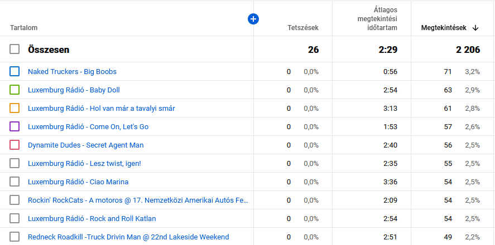This screenshot has width=495, height=245.
Task: Tick the orange Hol van már checkbox
Action: coord(15,108)
